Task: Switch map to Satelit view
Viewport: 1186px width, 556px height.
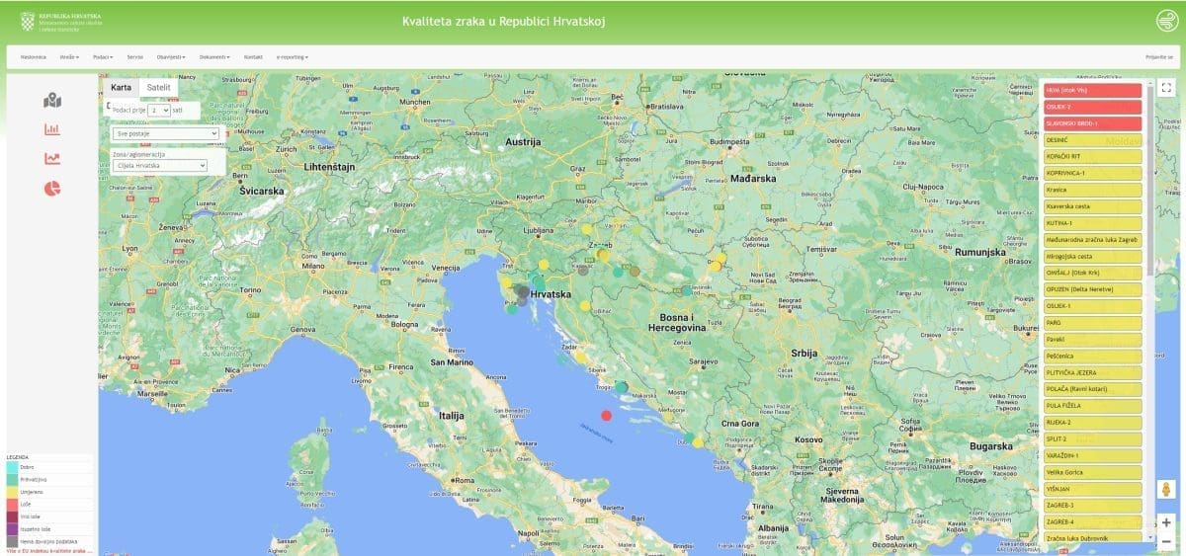Action: (158, 88)
